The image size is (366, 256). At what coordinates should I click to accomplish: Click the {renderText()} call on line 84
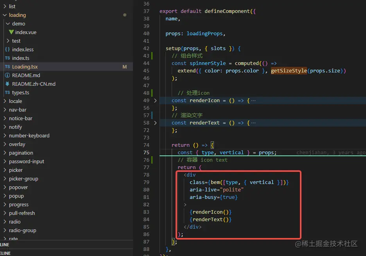tap(210, 220)
